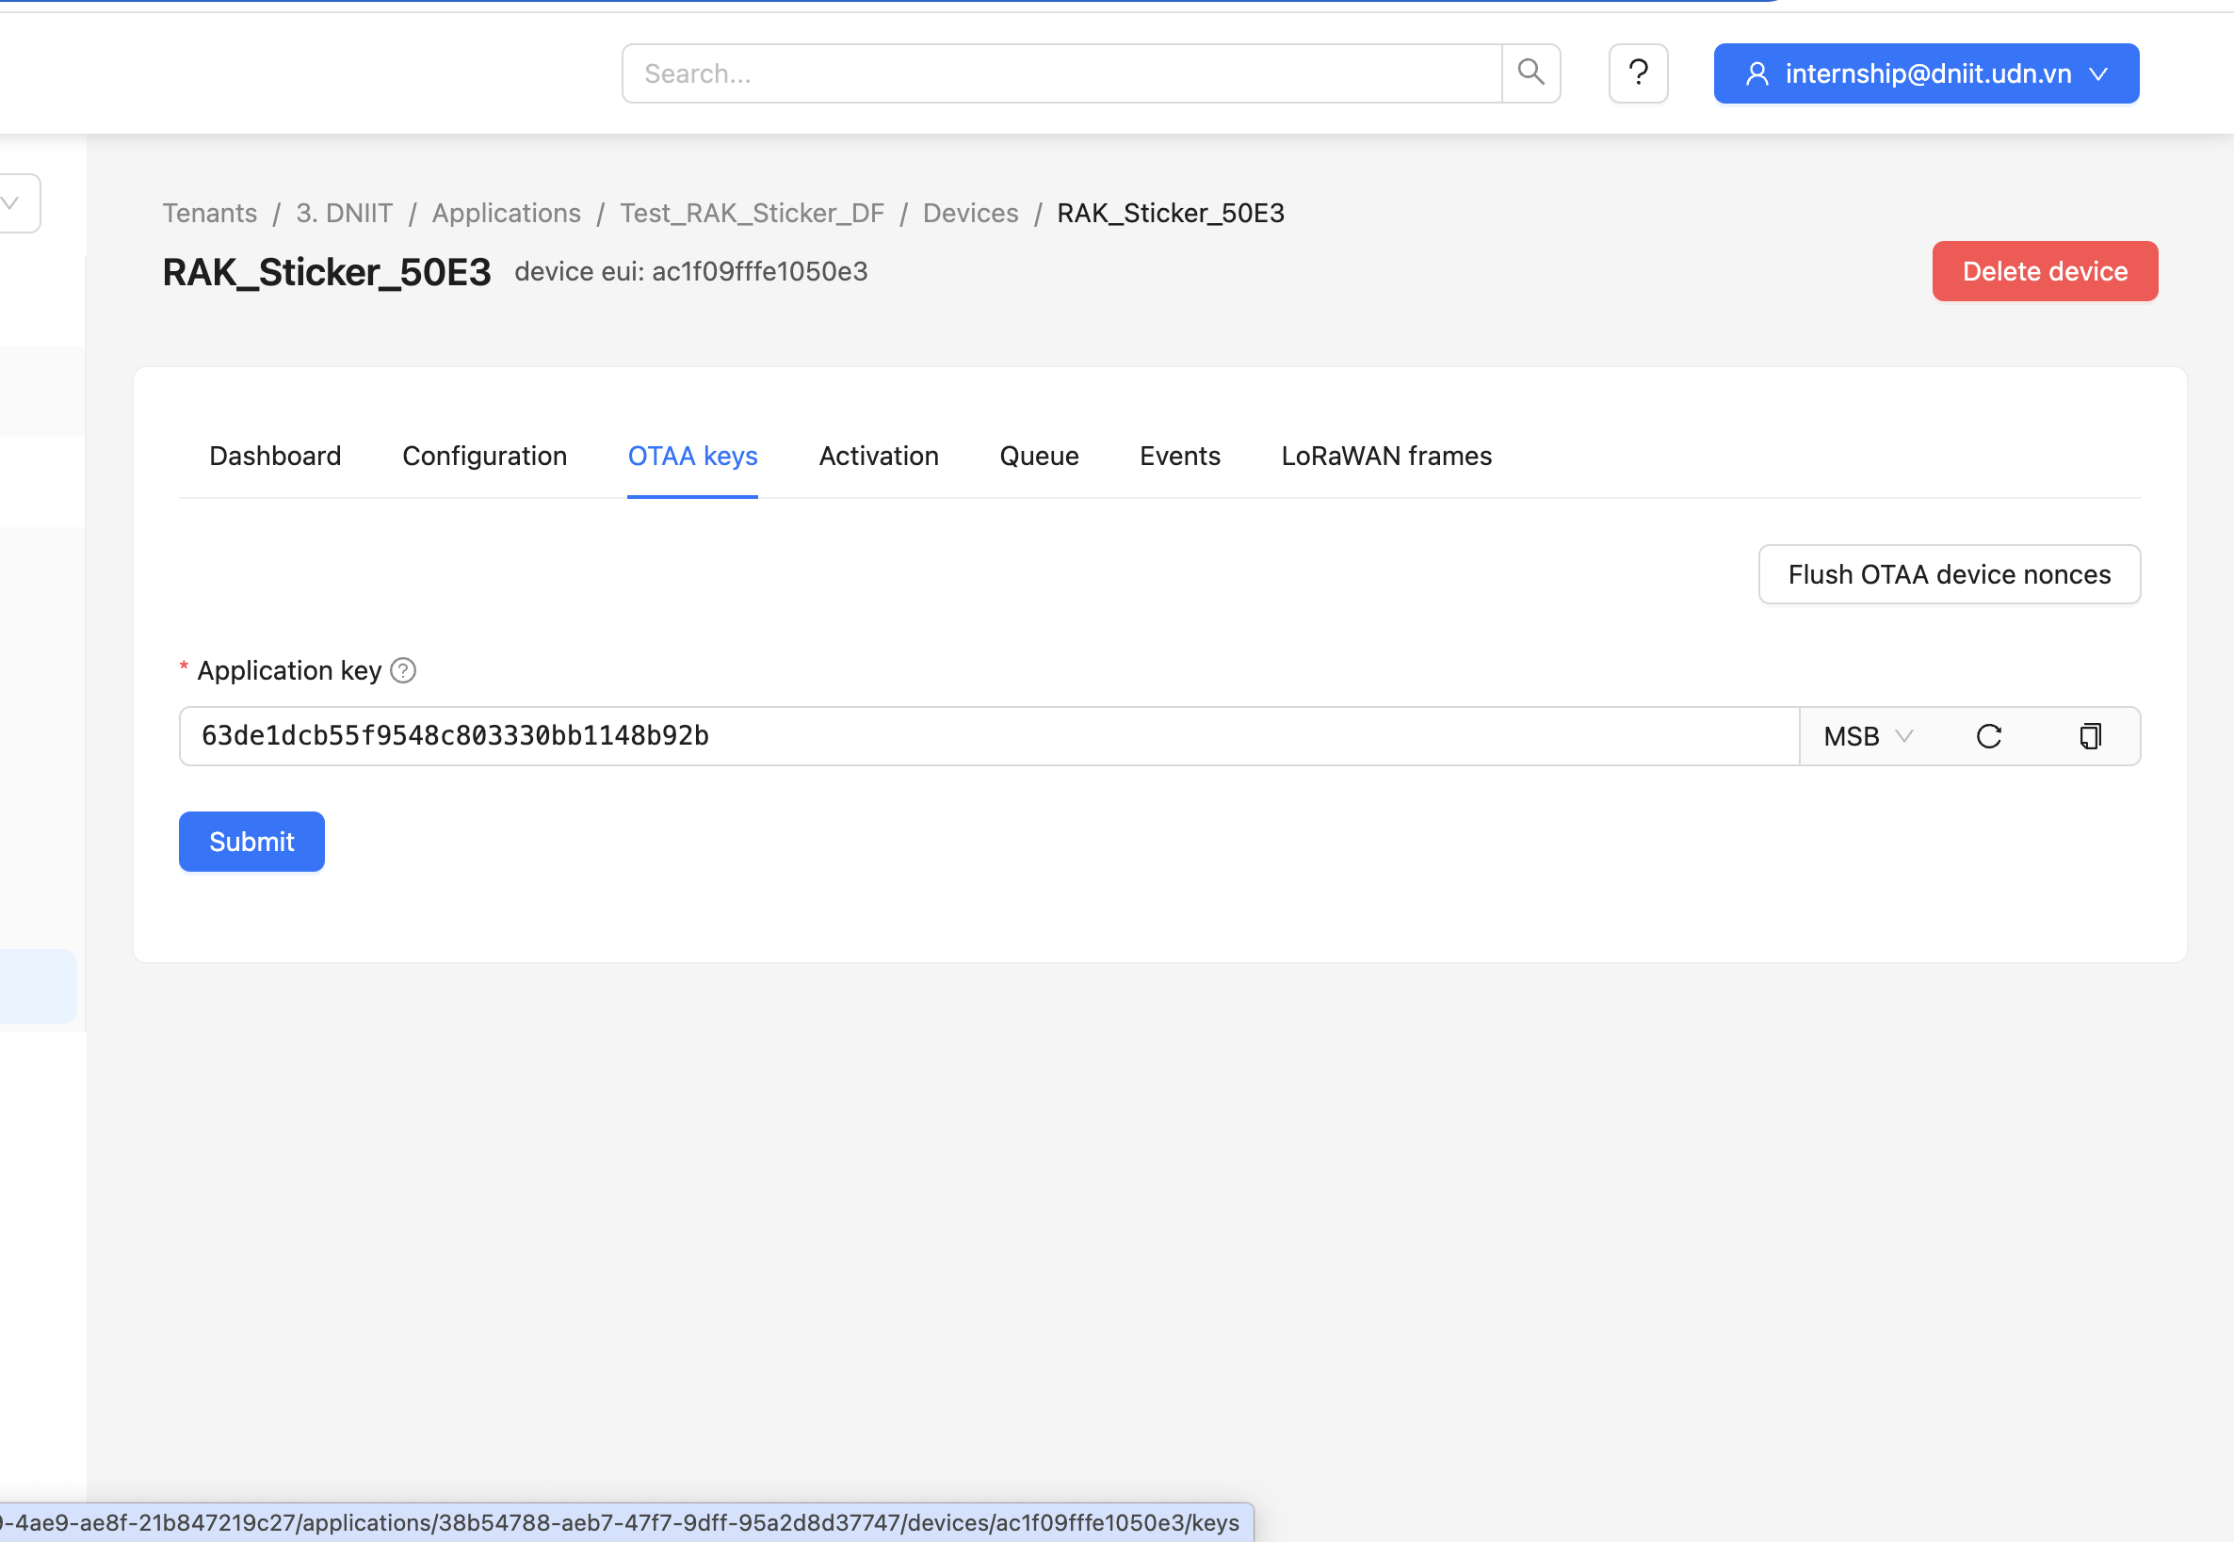
Task: Click the search magnifier icon
Action: pos(1530,72)
